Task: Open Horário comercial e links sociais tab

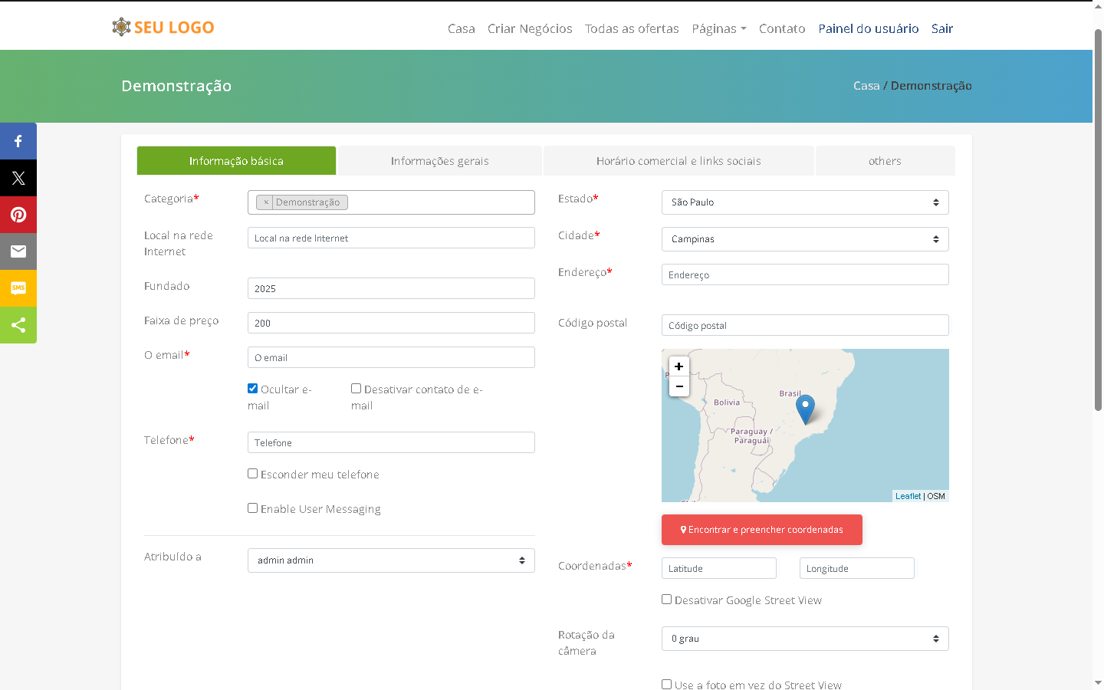Action: (678, 161)
